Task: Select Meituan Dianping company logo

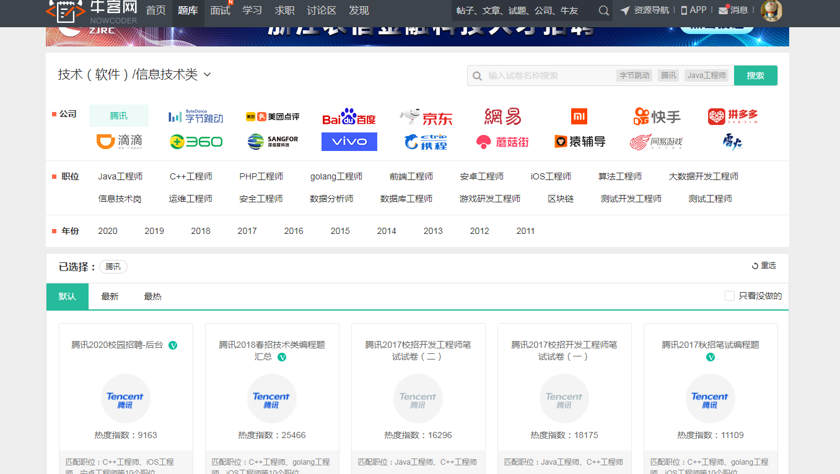Action: point(273,116)
